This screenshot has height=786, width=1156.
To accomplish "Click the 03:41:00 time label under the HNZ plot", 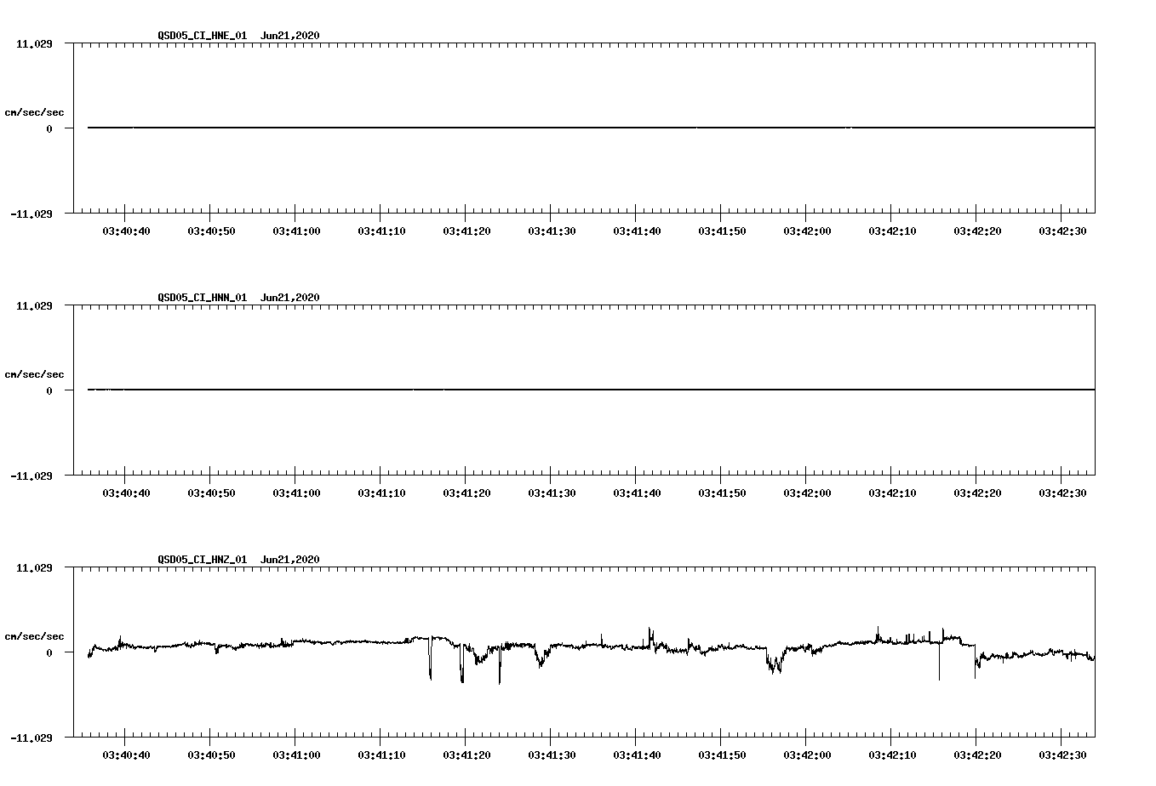I will pos(296,755).
